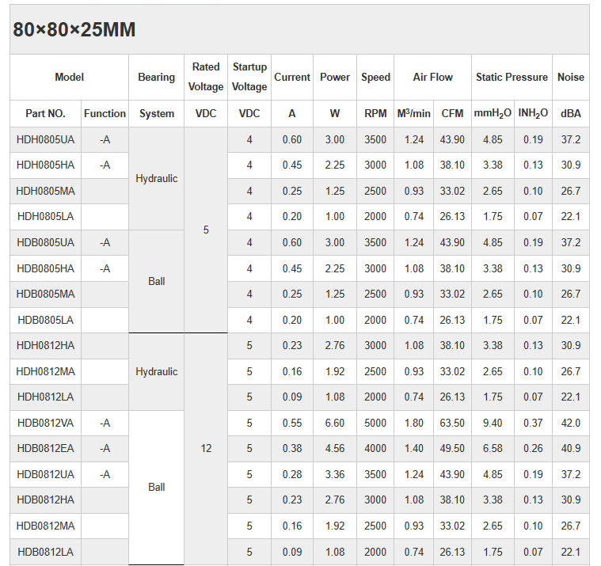The height and width of the screenshot is (566, 601).
Task: Choose part number HDB0812EA
Action: tap(45, 449)
